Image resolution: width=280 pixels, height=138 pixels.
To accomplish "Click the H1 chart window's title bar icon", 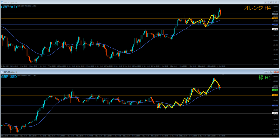I will coord(2,72).
